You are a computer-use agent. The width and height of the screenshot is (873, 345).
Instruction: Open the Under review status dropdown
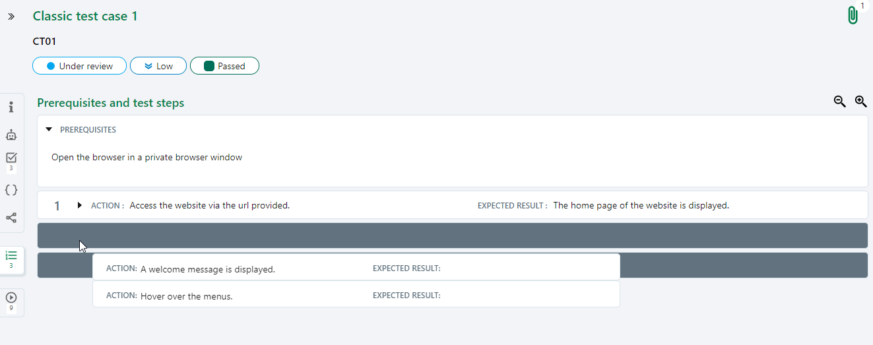pyautogui.click(x=79, y=66)
